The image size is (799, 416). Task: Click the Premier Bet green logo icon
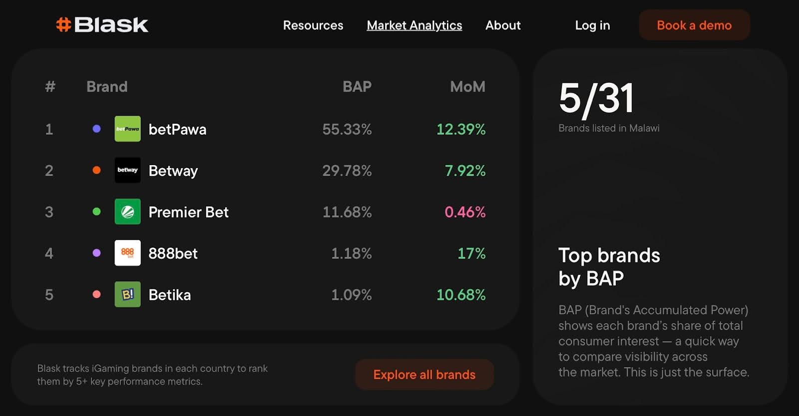[x=127, y=211]
